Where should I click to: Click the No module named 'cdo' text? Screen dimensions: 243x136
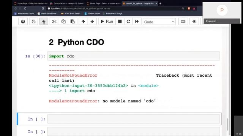pyautogui.click(x=129, y=101)
